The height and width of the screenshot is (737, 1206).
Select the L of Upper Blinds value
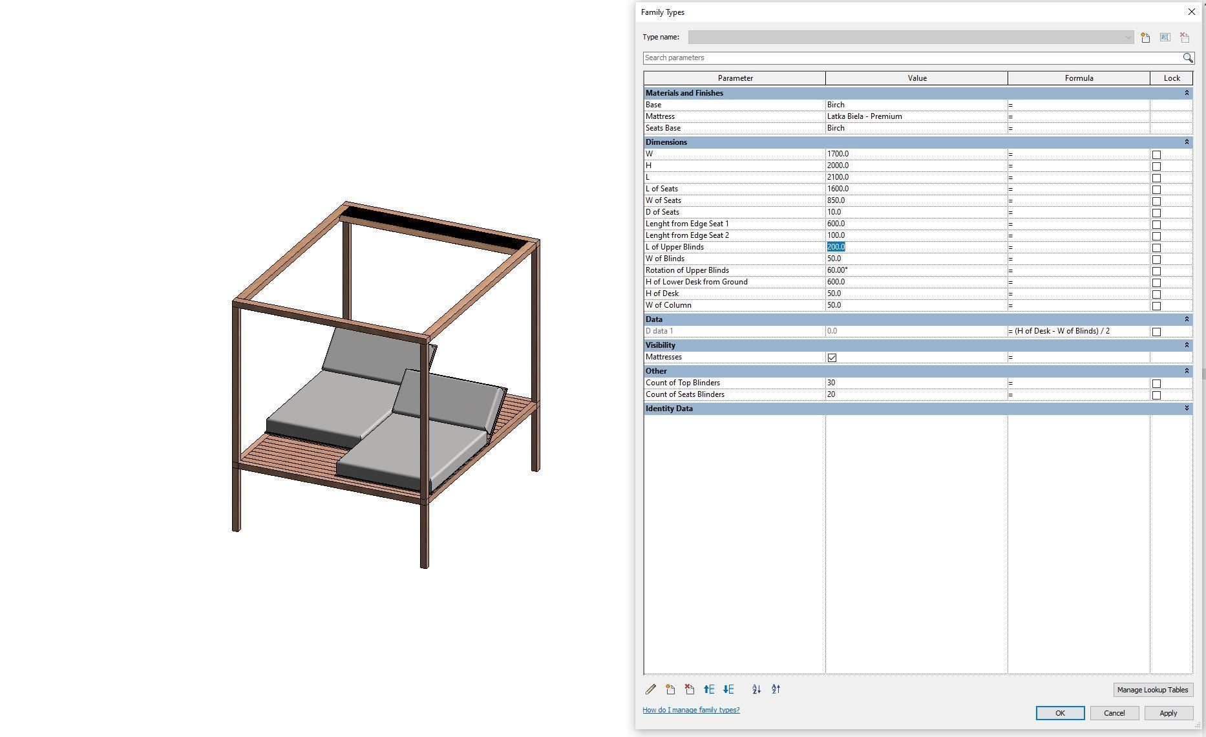coord(916,247)
